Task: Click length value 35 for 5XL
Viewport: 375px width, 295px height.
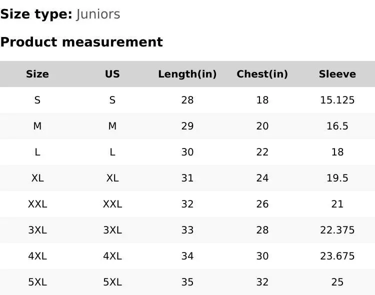Action: [187, 282]
